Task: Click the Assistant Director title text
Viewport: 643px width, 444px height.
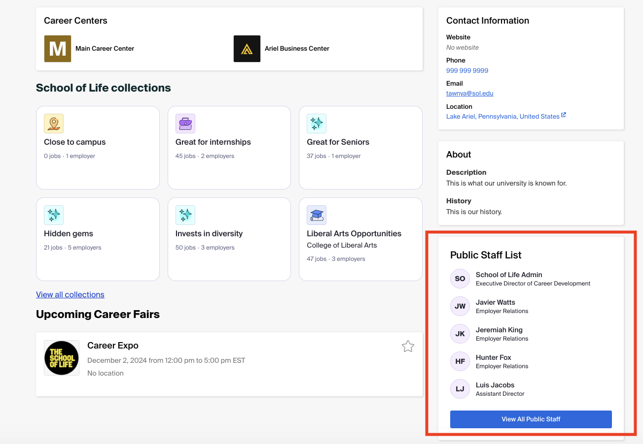Action: pyautogui.click(x=500, y=394)
